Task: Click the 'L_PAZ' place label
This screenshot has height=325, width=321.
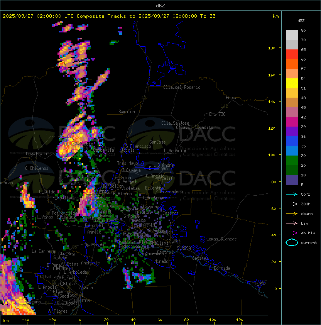Action: click(x=261, y=284)
